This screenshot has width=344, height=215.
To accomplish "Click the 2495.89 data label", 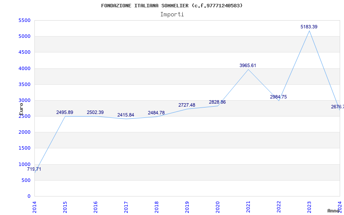I will point(65,112).
